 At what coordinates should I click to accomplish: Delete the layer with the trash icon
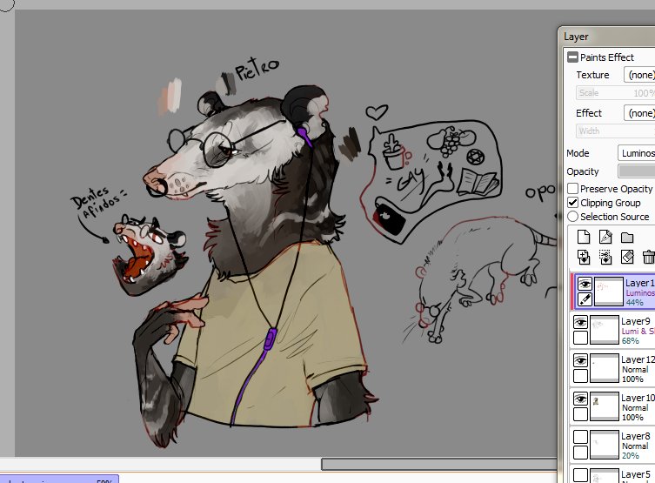pyautogui.click(x=648, y=257)
